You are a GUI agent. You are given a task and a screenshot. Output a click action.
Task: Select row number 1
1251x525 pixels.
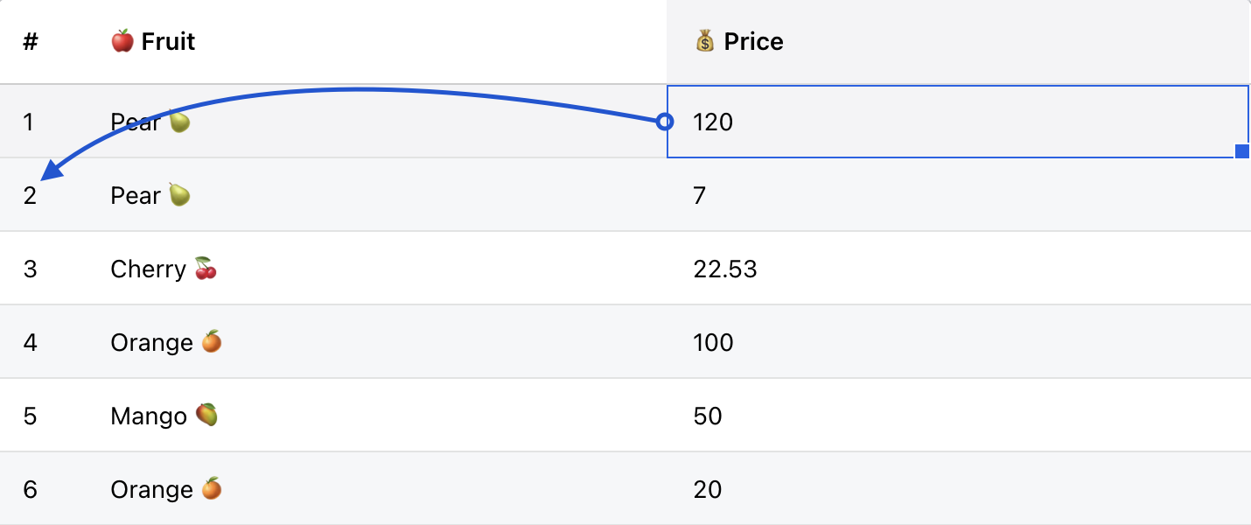pyautogui.click(x=29, y=122)
